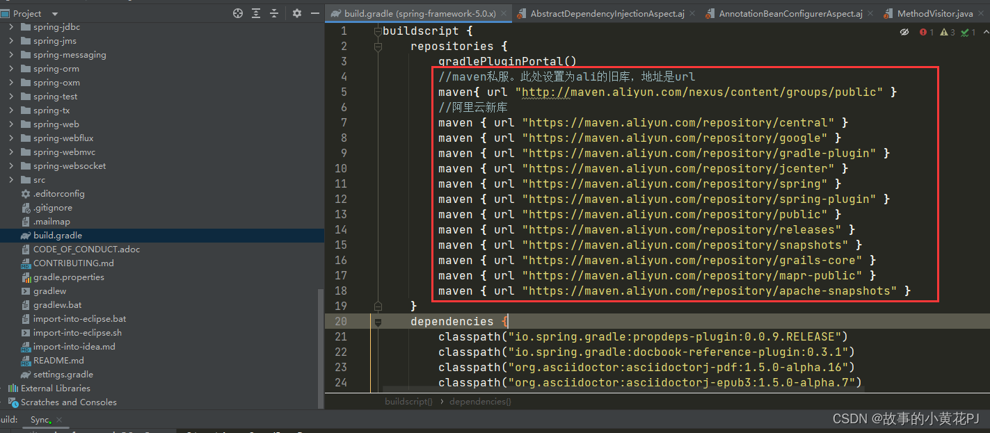
Task: Click the Project panel vertical scrollbar
Action: [321, 348]
